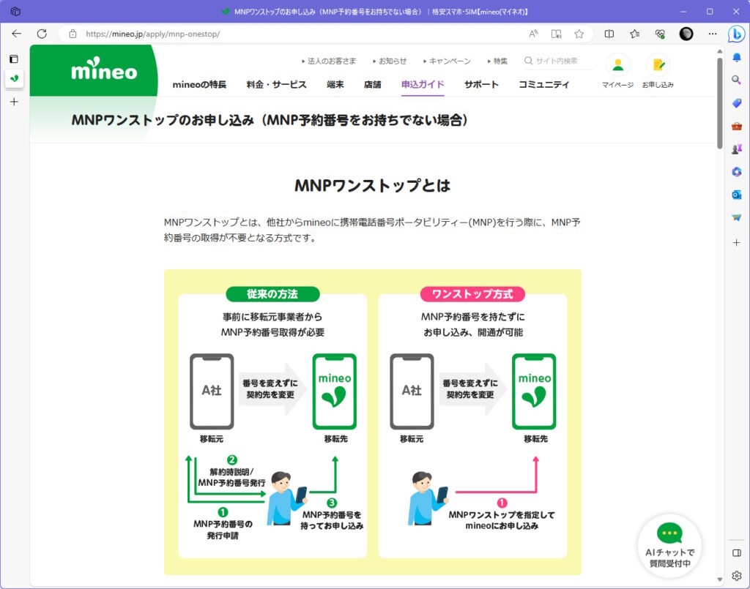Open Browser Essentials heart icon
This screenshot has width=750, height=589.
click(x=660, y=34)
